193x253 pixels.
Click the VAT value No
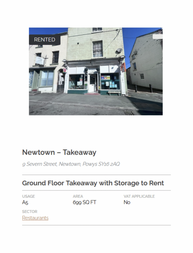coord(127,202)
